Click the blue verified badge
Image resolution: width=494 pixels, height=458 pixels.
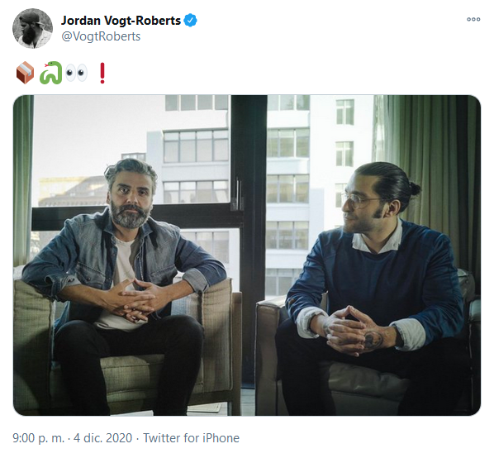point(190,21)
